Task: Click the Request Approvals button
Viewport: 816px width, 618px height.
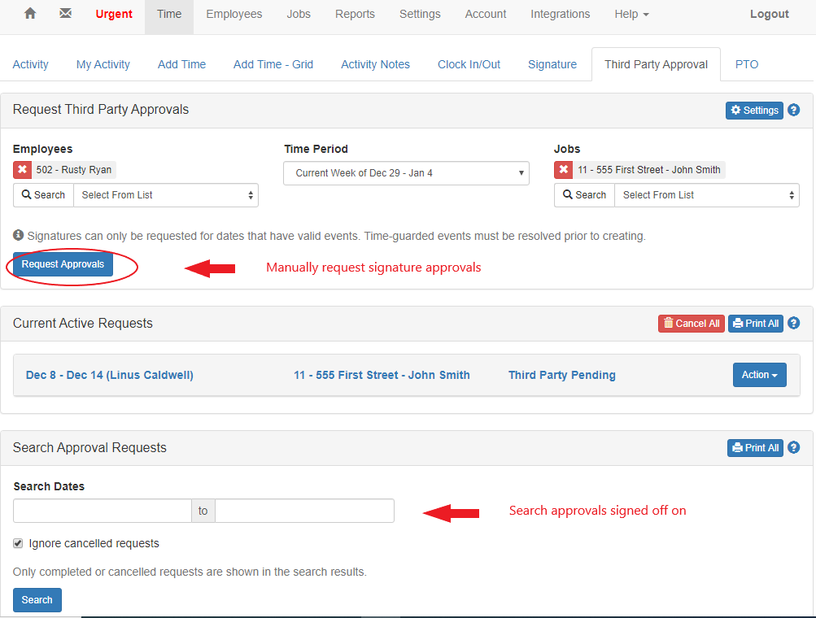Action: tap(63, 264)
